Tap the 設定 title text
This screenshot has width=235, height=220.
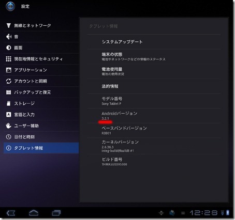tap(25, 7)
